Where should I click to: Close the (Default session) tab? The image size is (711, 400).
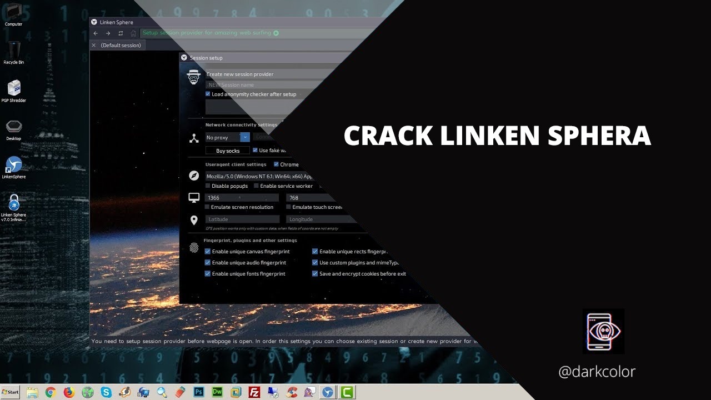94,46
